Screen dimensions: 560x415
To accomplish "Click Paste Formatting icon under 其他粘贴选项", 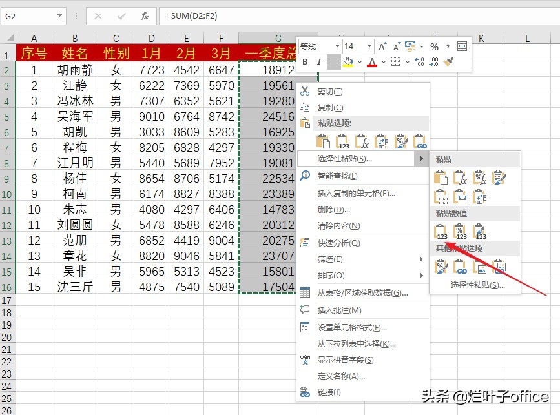I will tap(441, 266).
